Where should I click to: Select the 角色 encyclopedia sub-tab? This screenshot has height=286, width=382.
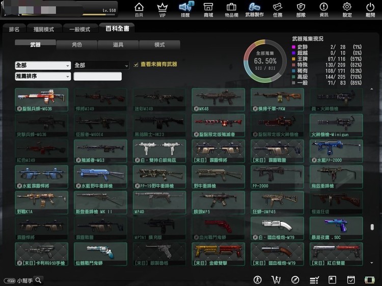point(77,45)
